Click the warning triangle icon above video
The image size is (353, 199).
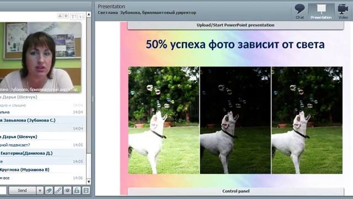pyautogui.click(x=60, y=16)
